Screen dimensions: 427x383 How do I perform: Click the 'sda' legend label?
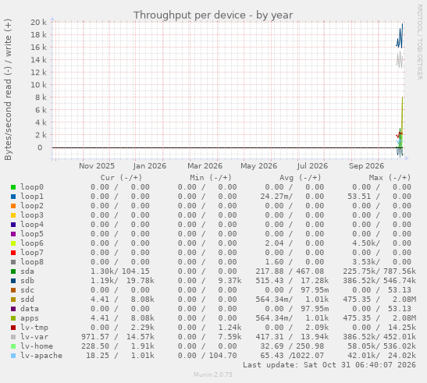(x=27, y=271)
